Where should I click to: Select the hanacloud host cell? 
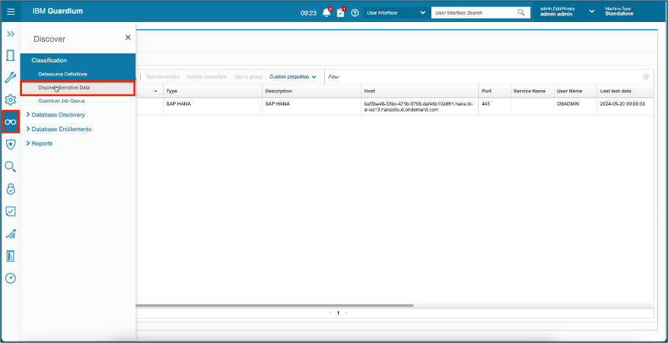[420, 106]
